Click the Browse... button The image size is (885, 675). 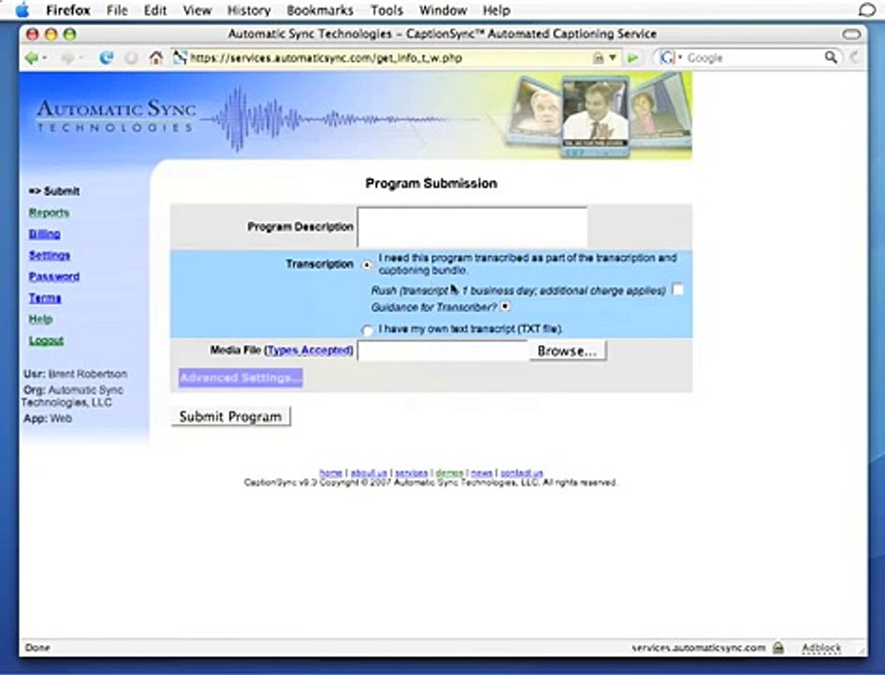[567, 351]
